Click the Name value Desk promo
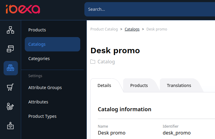Viewport: 215px width, 139px height. pyautogui.click(x=112, y=133)
